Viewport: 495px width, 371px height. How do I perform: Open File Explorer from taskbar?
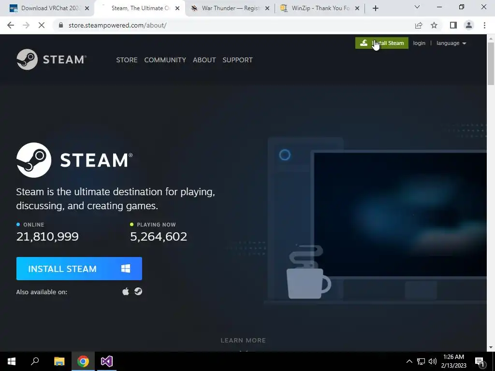(x=59, y=361)
